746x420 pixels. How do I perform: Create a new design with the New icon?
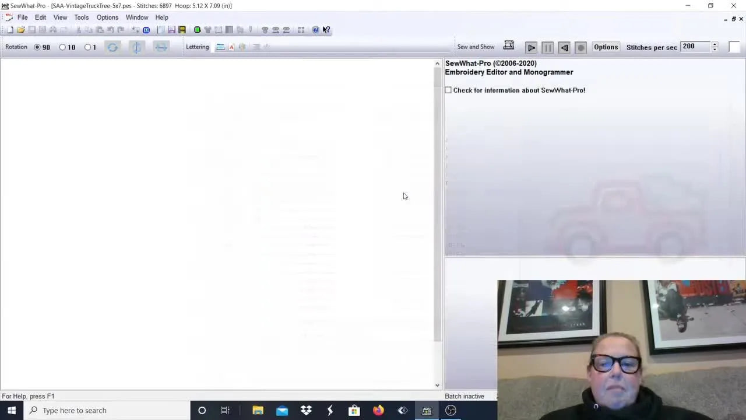[10, 30]
